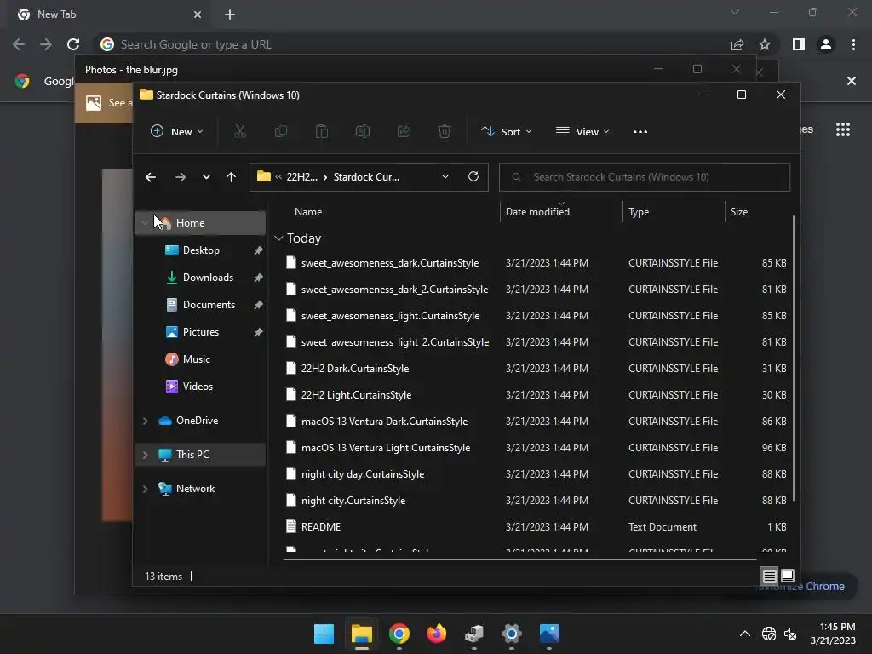Viewport: 872px width, 654px height.
Task: Select Home in navigation pane
Action: click(x=200, y=223)
